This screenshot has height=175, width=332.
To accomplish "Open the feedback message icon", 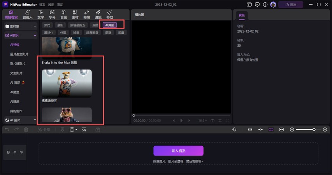I will tap(257, 4).
